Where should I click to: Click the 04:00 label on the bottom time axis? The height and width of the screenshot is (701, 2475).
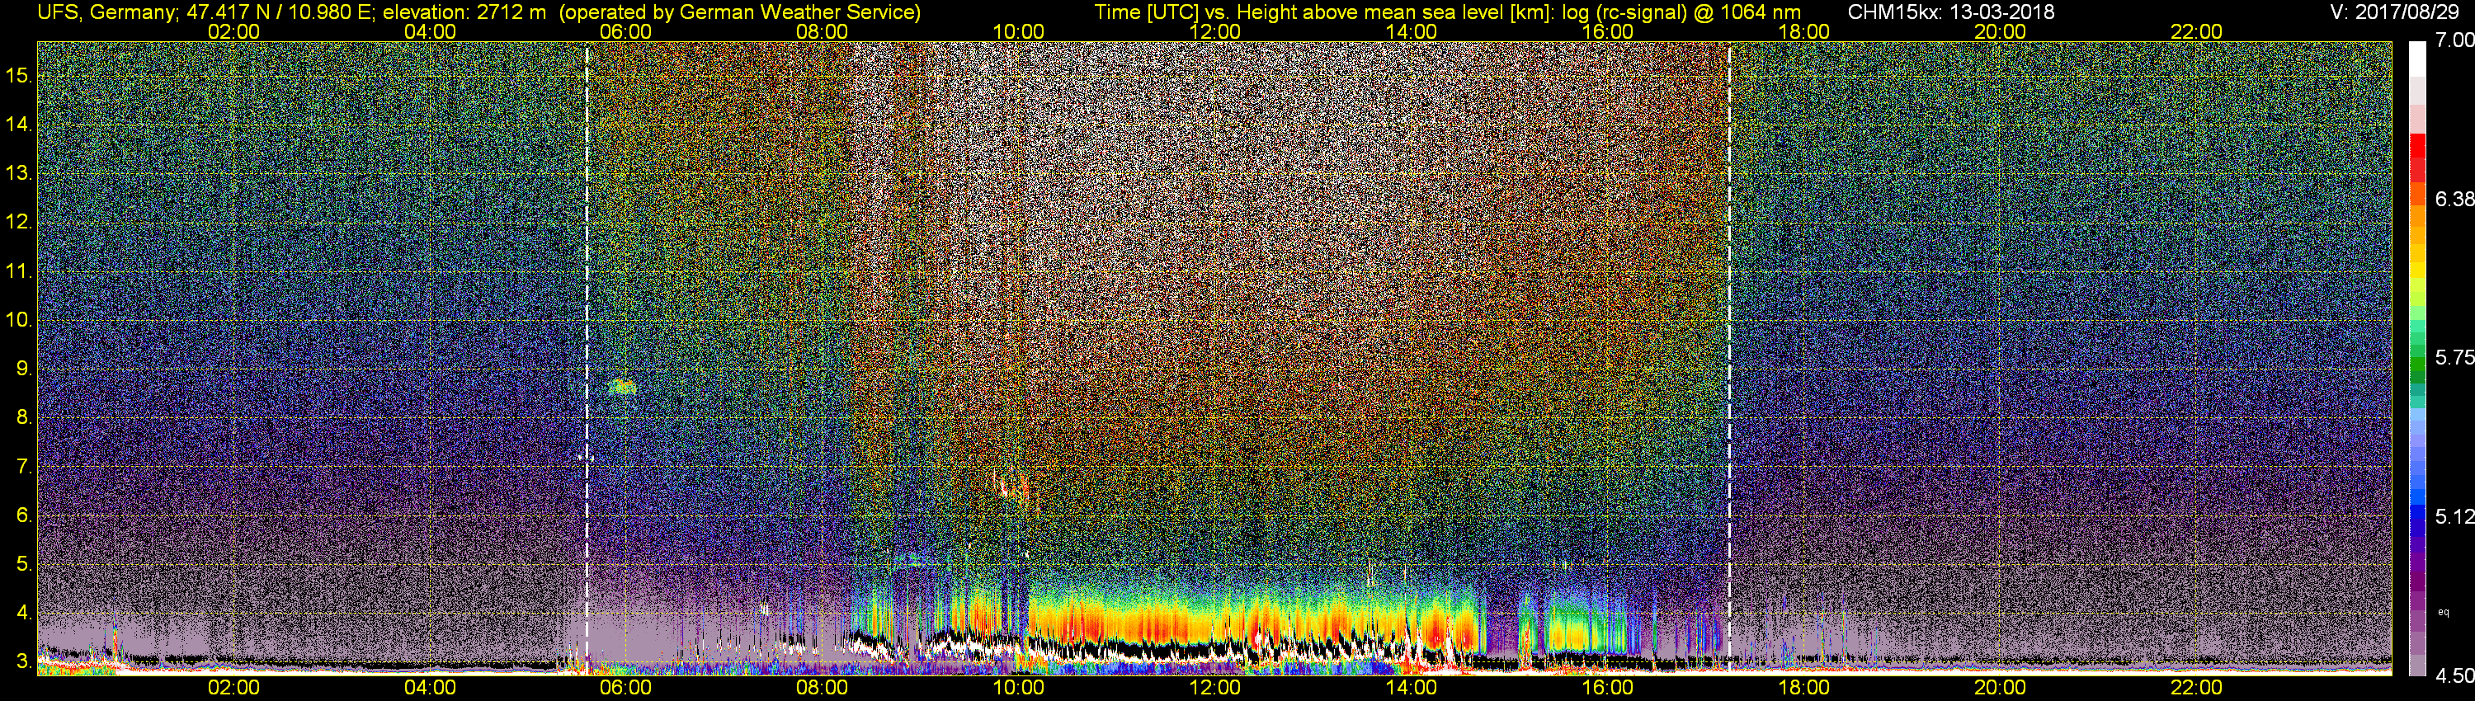click(x=430, y=688)
